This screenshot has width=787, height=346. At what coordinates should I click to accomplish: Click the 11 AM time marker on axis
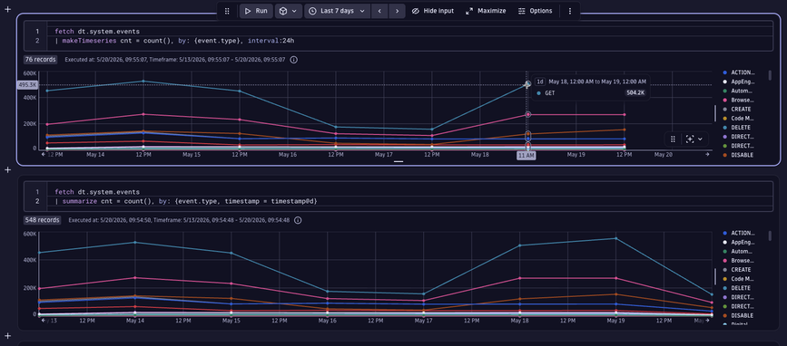[x=526, y=156]
